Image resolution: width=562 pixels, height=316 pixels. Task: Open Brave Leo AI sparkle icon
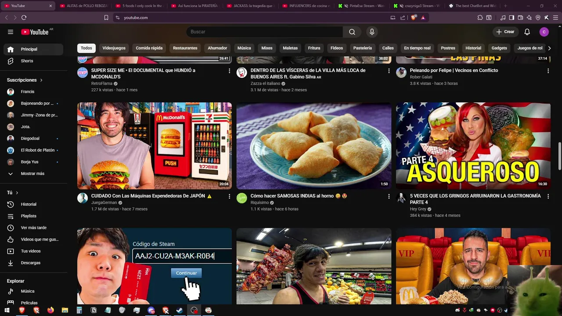point(529,18)
